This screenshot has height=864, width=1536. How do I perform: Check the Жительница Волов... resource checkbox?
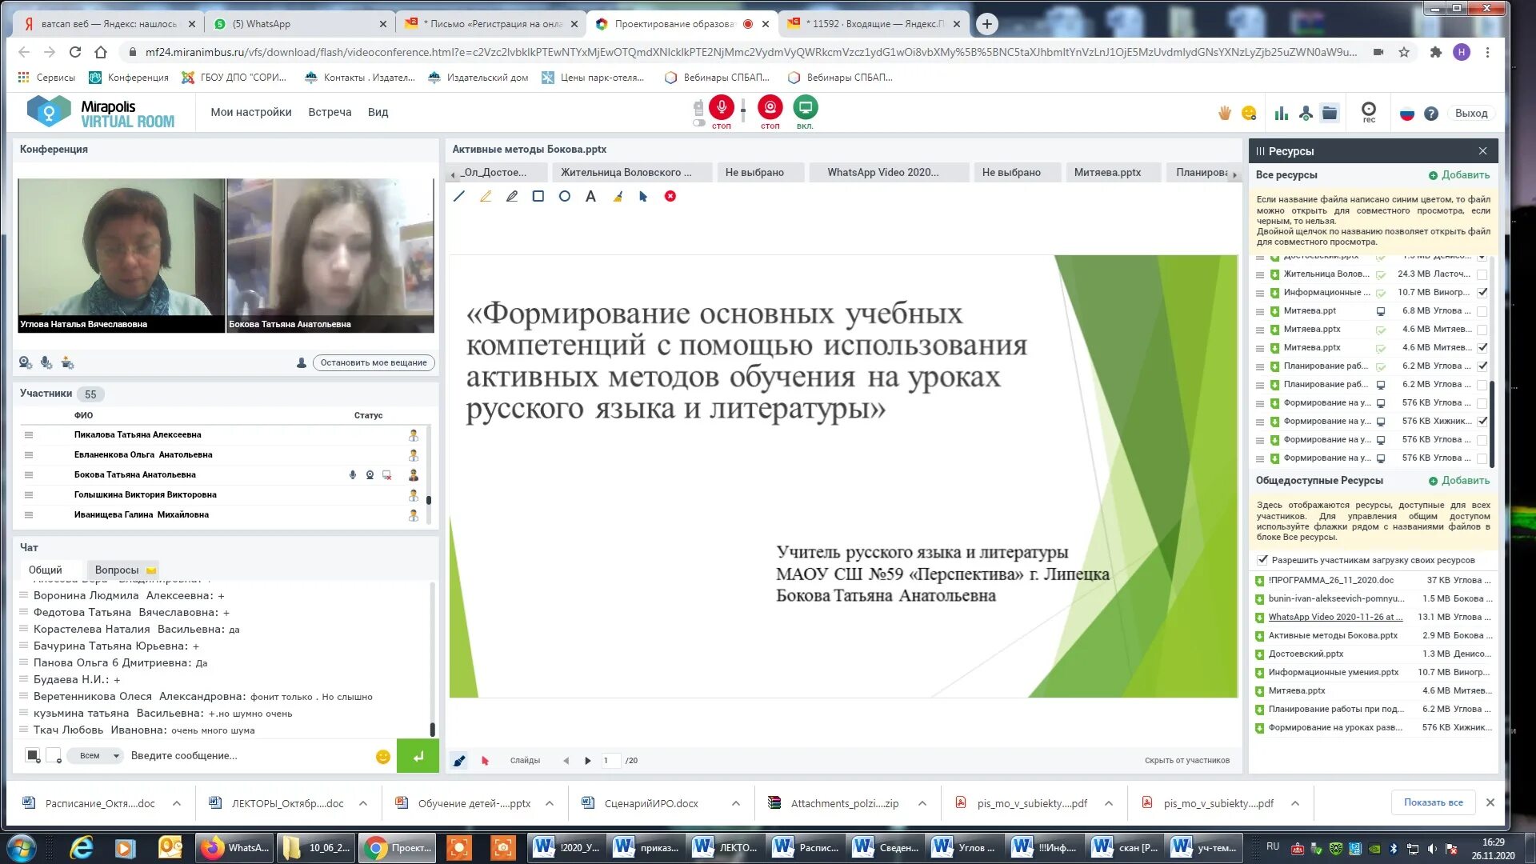point(1482,274)
